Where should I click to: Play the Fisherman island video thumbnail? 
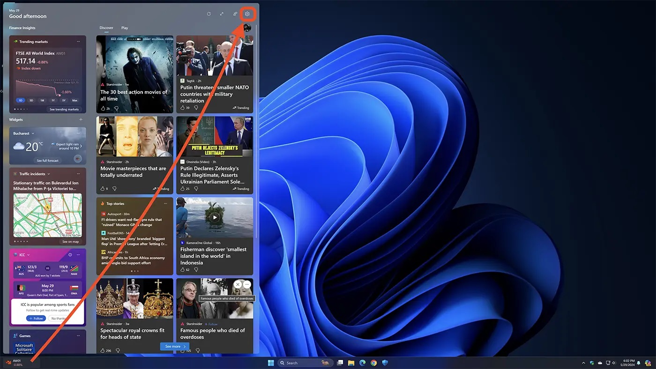215,217
